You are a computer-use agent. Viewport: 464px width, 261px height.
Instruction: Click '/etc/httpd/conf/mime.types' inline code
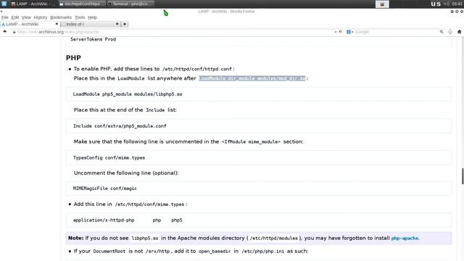pyautogui.click(x=149, y=204)
